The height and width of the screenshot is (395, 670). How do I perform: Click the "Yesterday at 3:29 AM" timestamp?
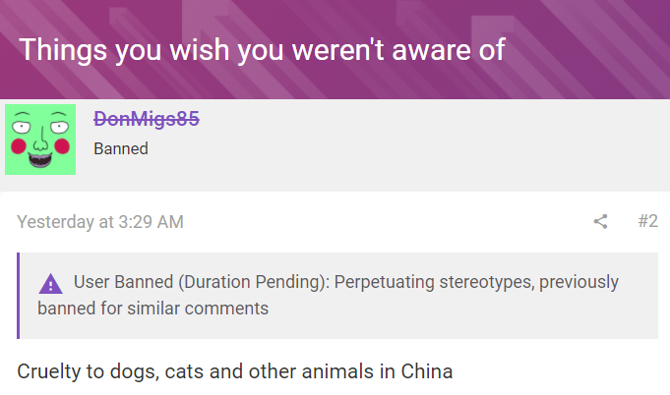100,222
